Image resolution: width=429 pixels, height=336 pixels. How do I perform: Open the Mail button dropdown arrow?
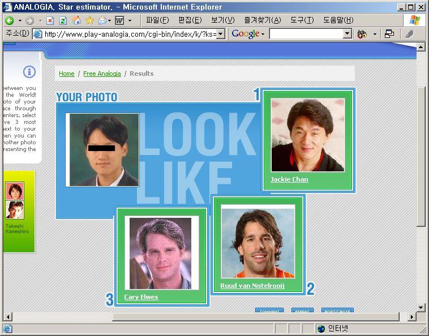(x=109, y=20)
